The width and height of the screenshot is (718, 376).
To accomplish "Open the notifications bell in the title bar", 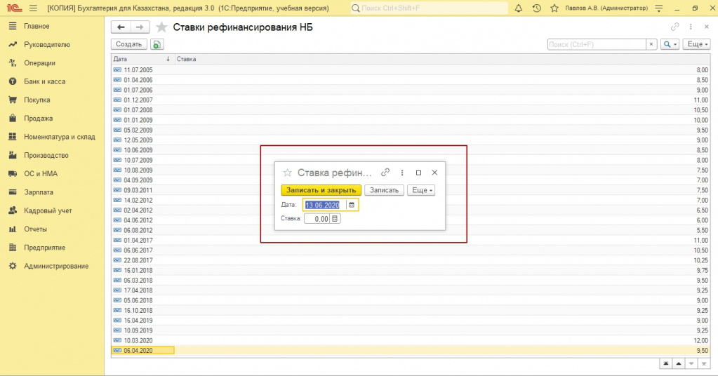I will (519, 8).
